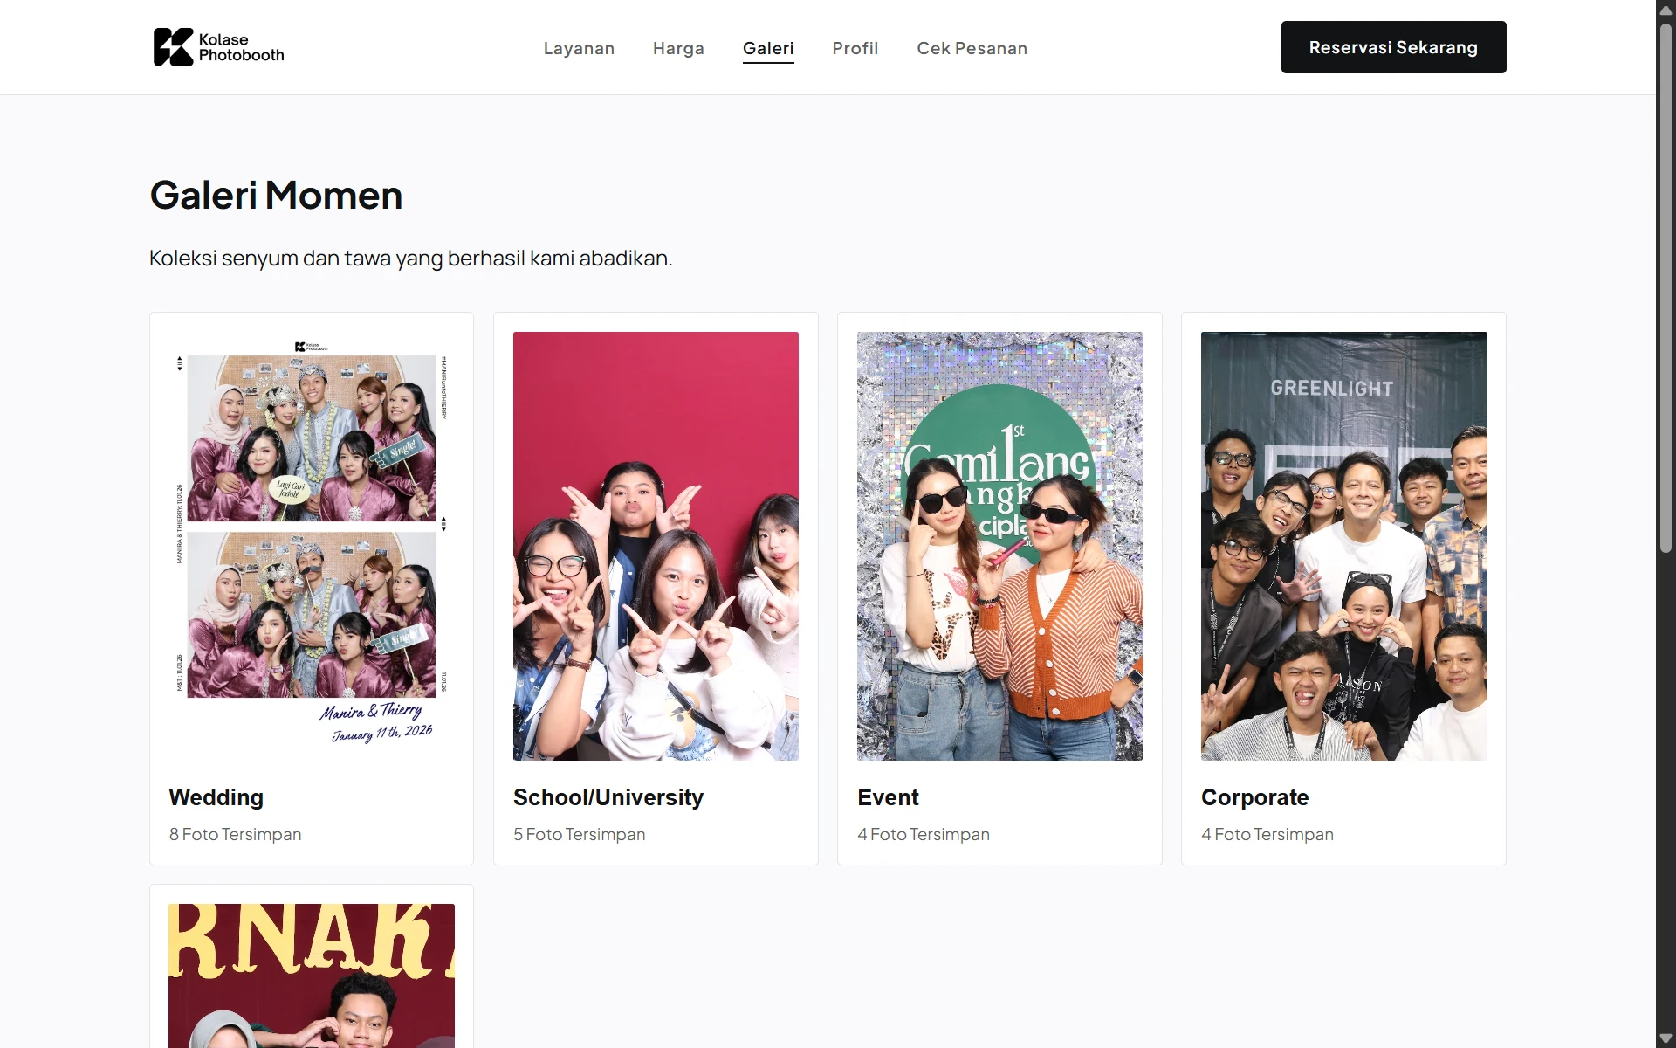Click the scrollbar up arrow

[1666, 10]
